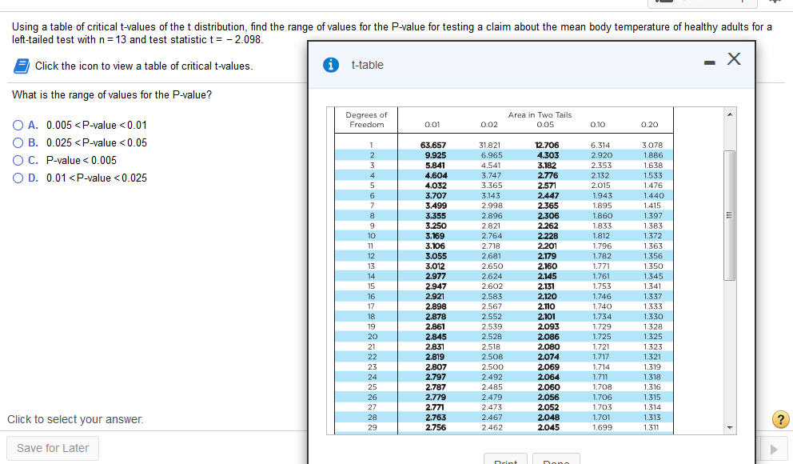Click the Done button

[556, 460]
